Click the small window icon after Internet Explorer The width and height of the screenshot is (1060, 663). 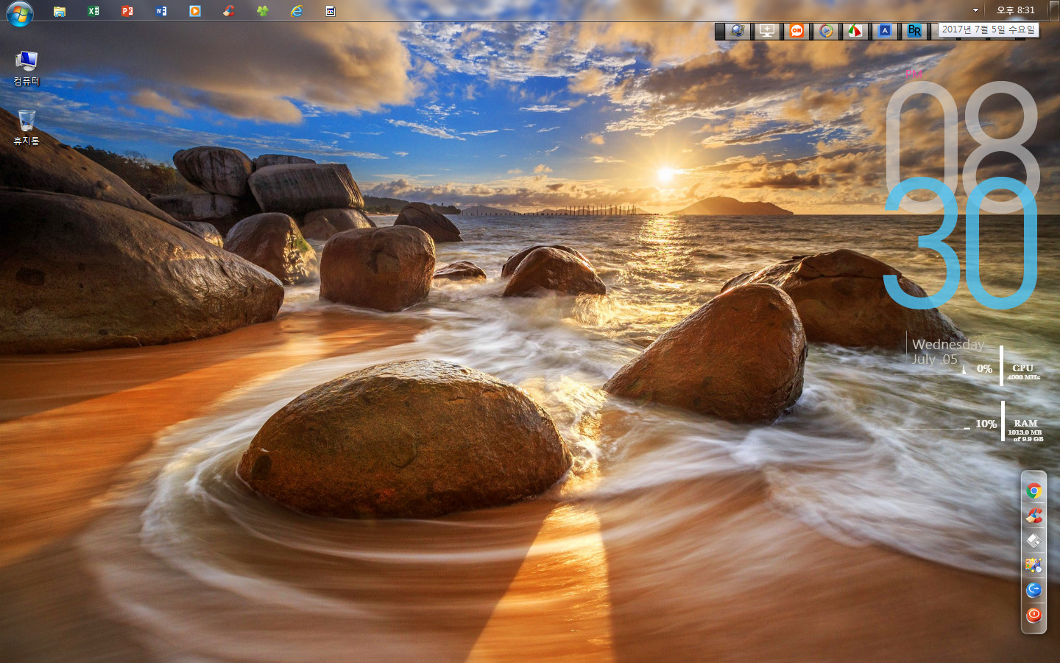click(331, 11)
